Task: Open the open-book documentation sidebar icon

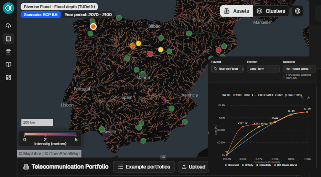Action: [8, 65]
